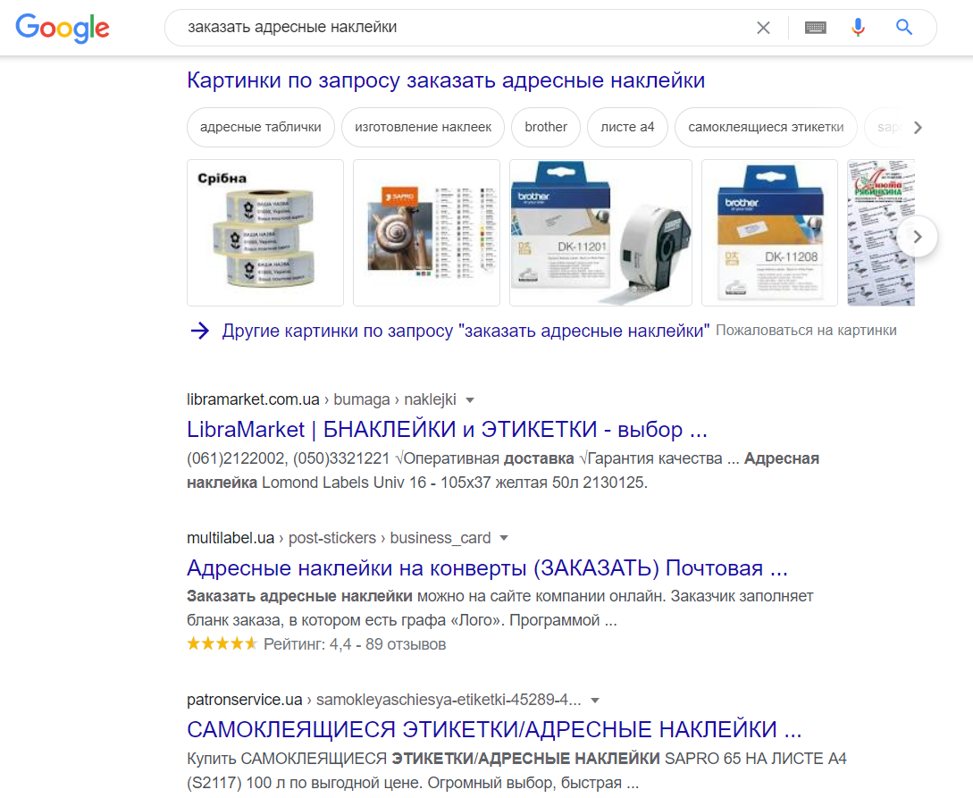Expand libramarket.com.ua result options arrow
Image resolution: width=973 pixels, height=798 pixels.
click(470, 400)
